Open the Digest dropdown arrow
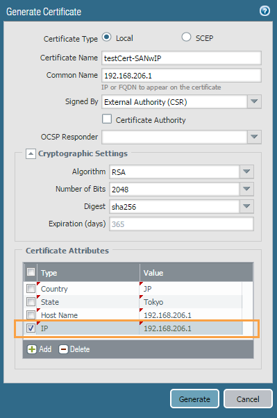Viewport: 277px width, 418px height. click(x=246, y=206)
